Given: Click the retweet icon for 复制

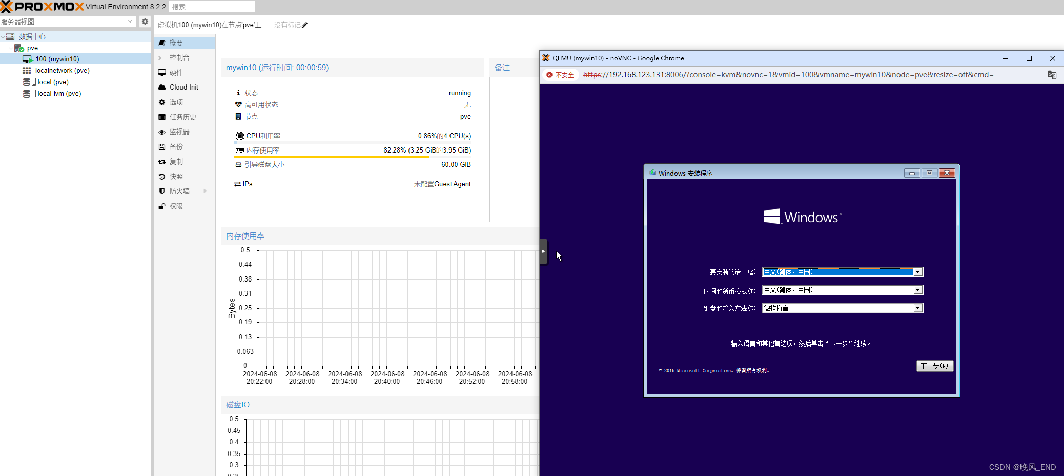Looking at the screenshot, I should [162, 162].
